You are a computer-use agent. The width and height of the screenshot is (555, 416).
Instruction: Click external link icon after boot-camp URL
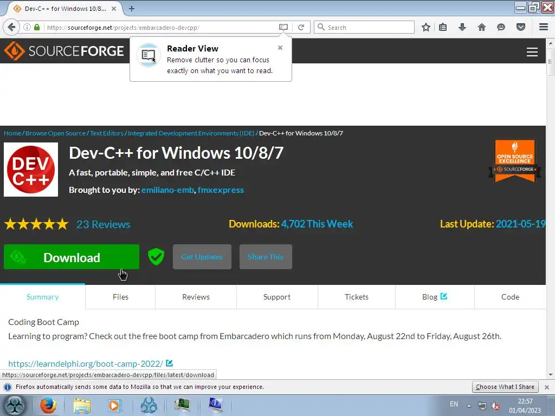pyautogui.click(x=170, y=363)
